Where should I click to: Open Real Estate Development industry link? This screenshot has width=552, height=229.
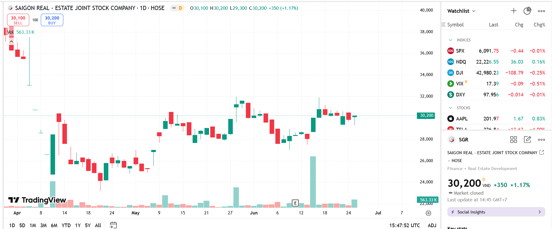pyautogui.click(x=492, y=168)
